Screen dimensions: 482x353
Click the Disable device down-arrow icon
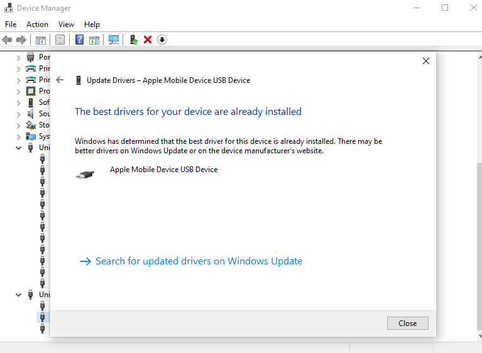pos(162,40)
